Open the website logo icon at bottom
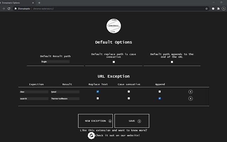This screenshot has width=227, height=142. pyautogui.click(x=91, y=136)
